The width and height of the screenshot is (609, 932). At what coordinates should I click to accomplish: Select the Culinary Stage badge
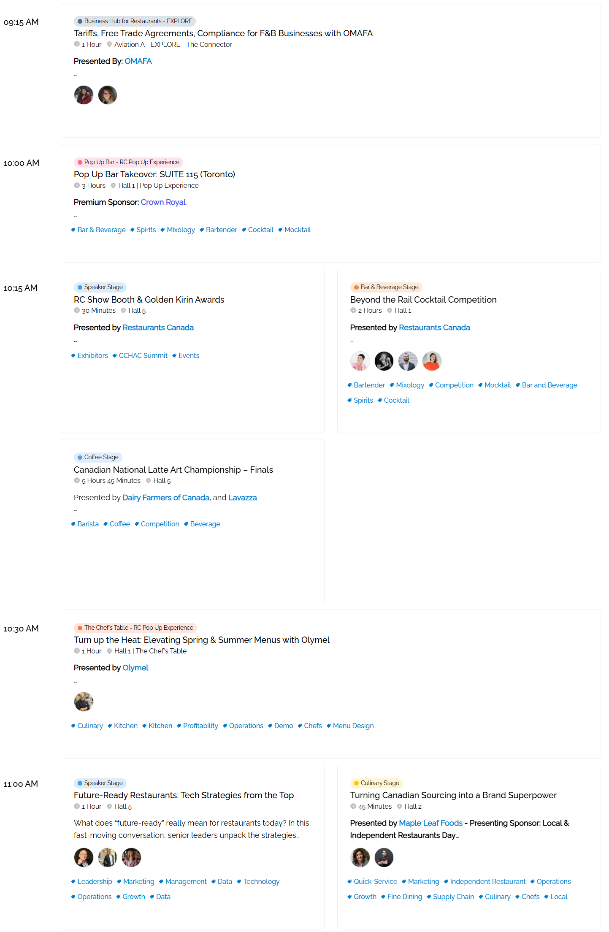tap(376, 783)
